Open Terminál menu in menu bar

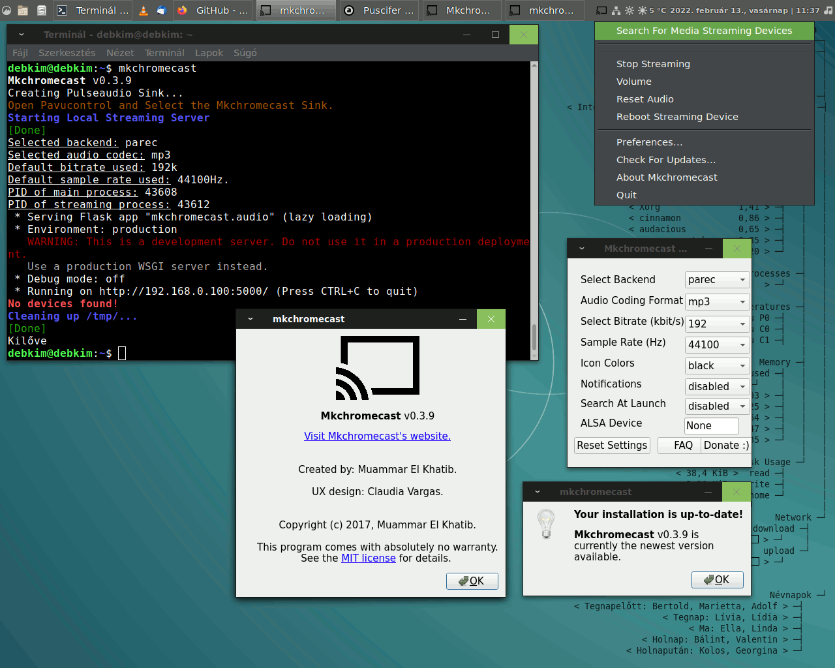[x=164, y=53]
